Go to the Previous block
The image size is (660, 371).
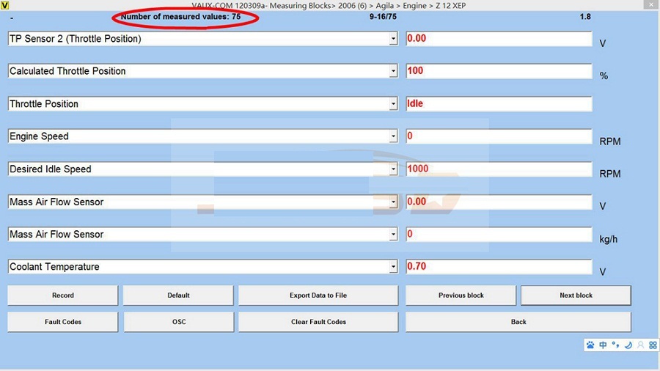(x=461, y=295)
